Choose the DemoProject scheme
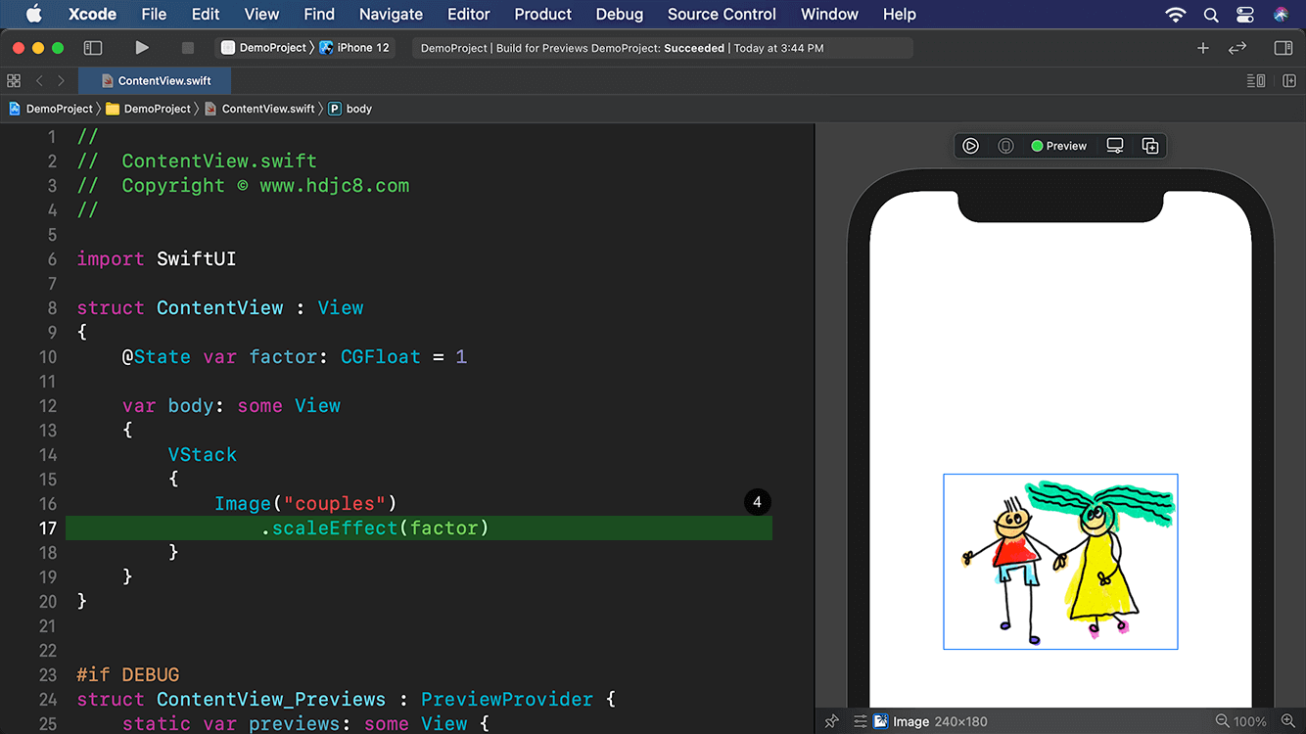 tap(264, 47)
